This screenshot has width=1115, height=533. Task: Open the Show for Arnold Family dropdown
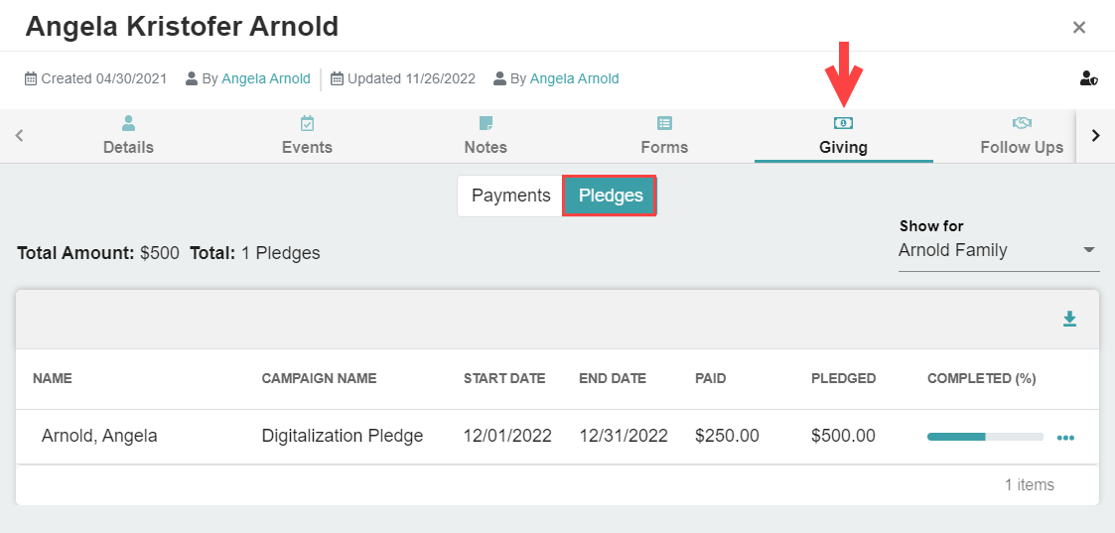(x=999, y=251)
